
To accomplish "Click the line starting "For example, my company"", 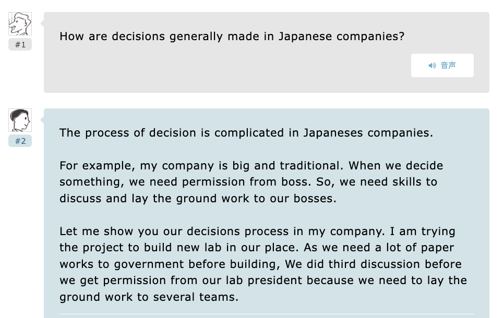I will (251, 166).
